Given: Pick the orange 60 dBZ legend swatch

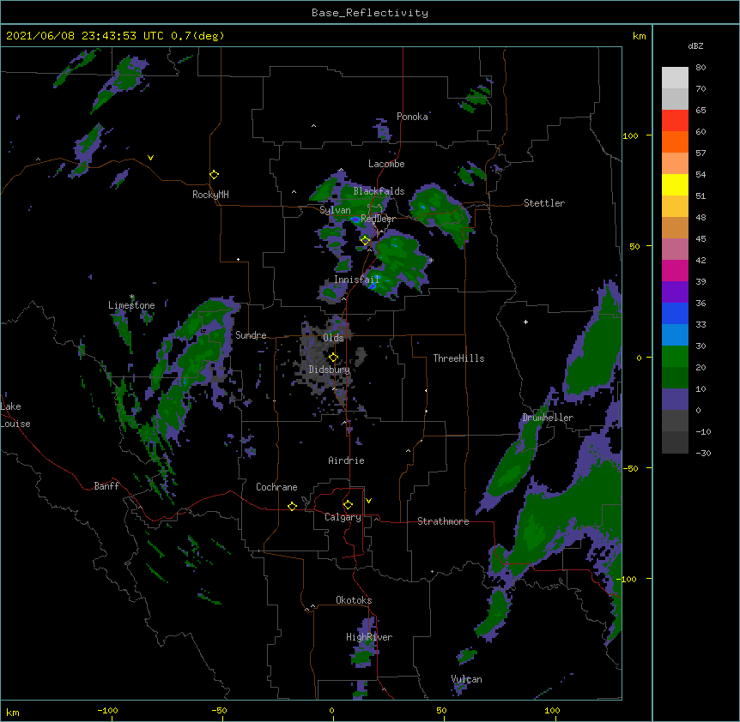Looking at the screenshot, I should click(x=675, y=141).
